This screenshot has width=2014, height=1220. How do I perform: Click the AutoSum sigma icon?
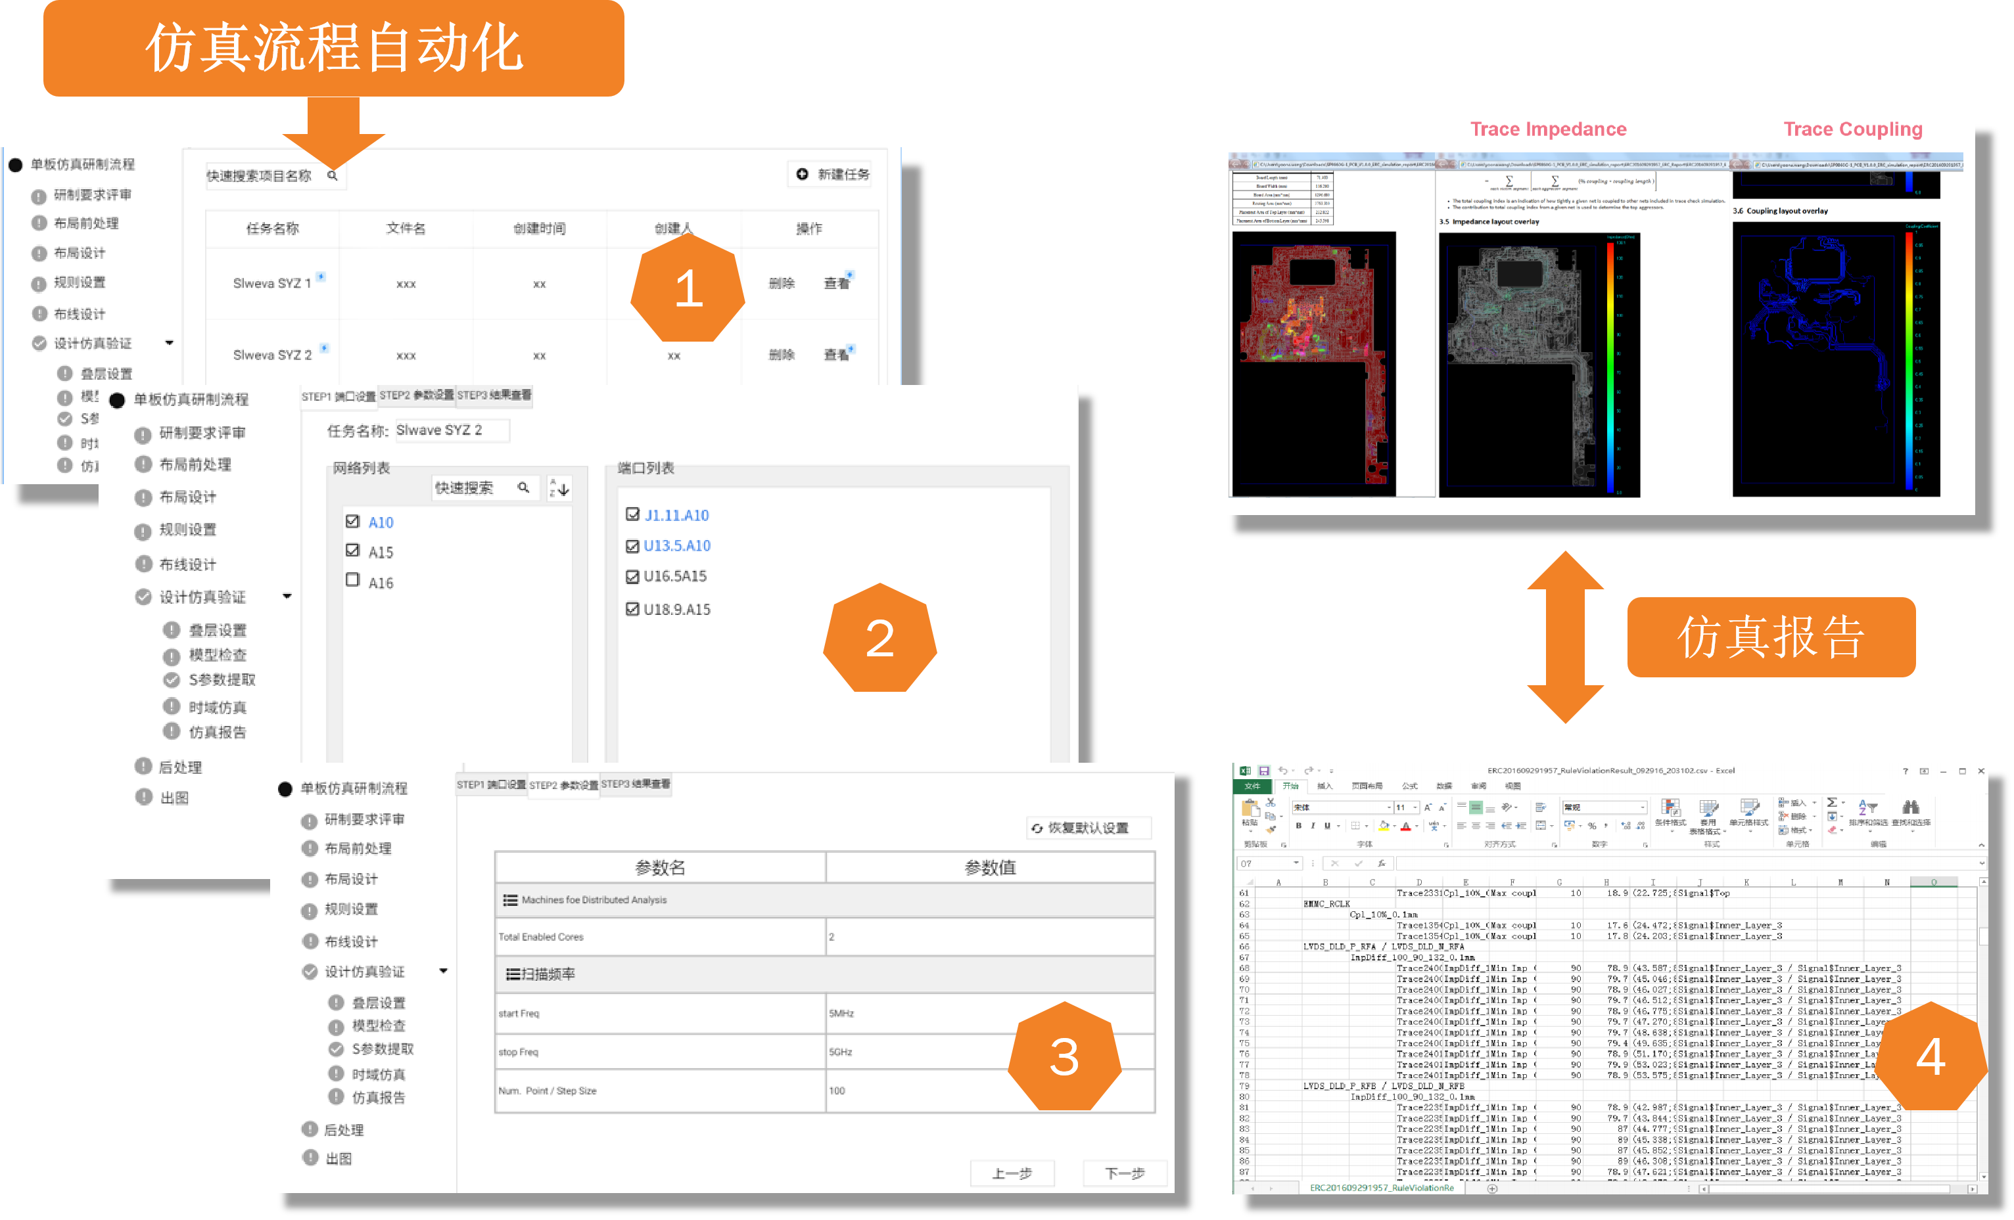tap(1833, 802)
